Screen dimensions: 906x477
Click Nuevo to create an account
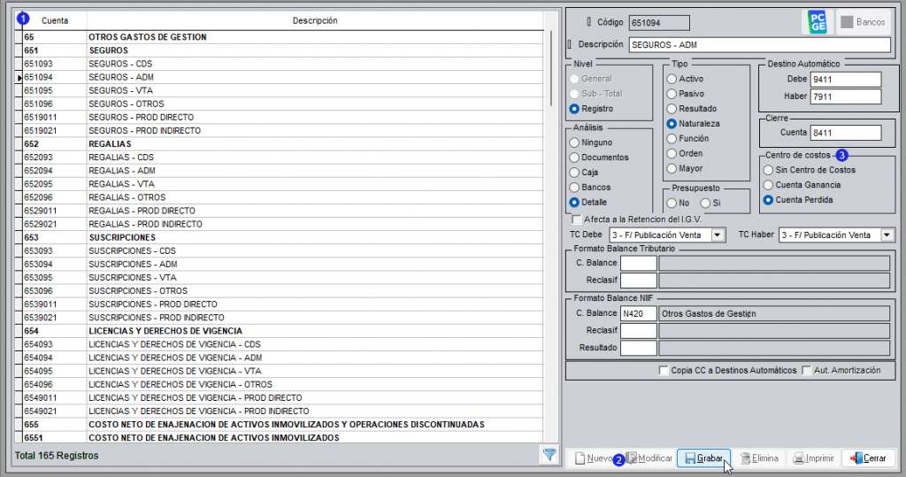tap(592, 458)
